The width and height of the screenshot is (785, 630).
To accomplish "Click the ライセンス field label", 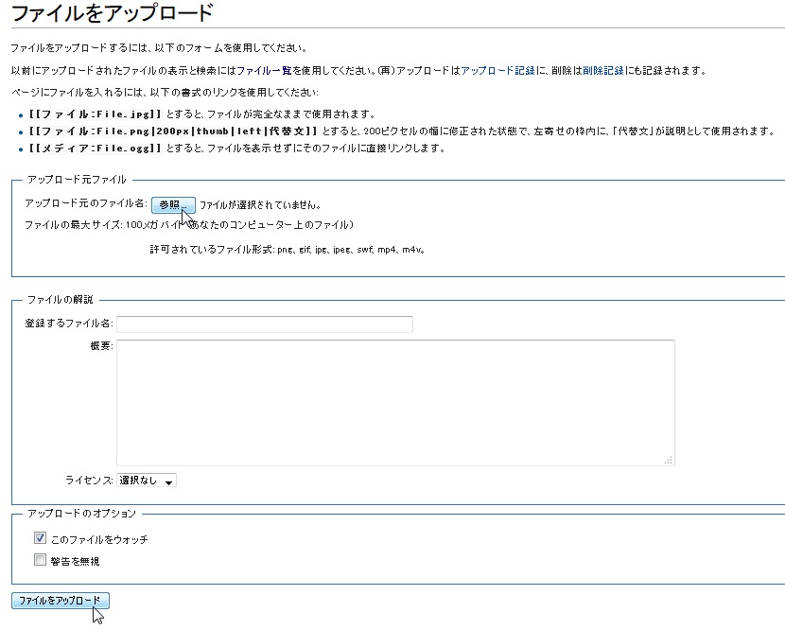I will 89,481.
